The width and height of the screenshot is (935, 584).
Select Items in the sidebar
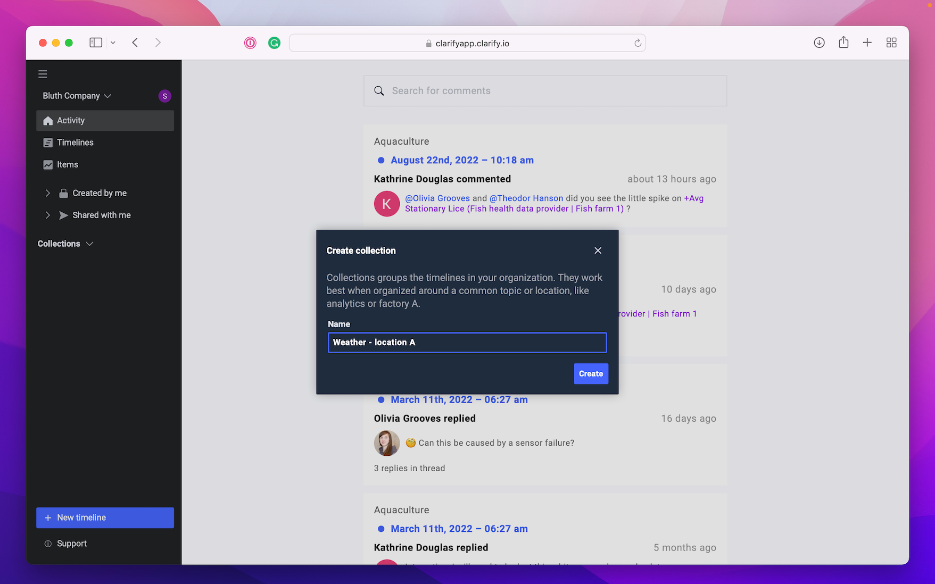point(68,165)
